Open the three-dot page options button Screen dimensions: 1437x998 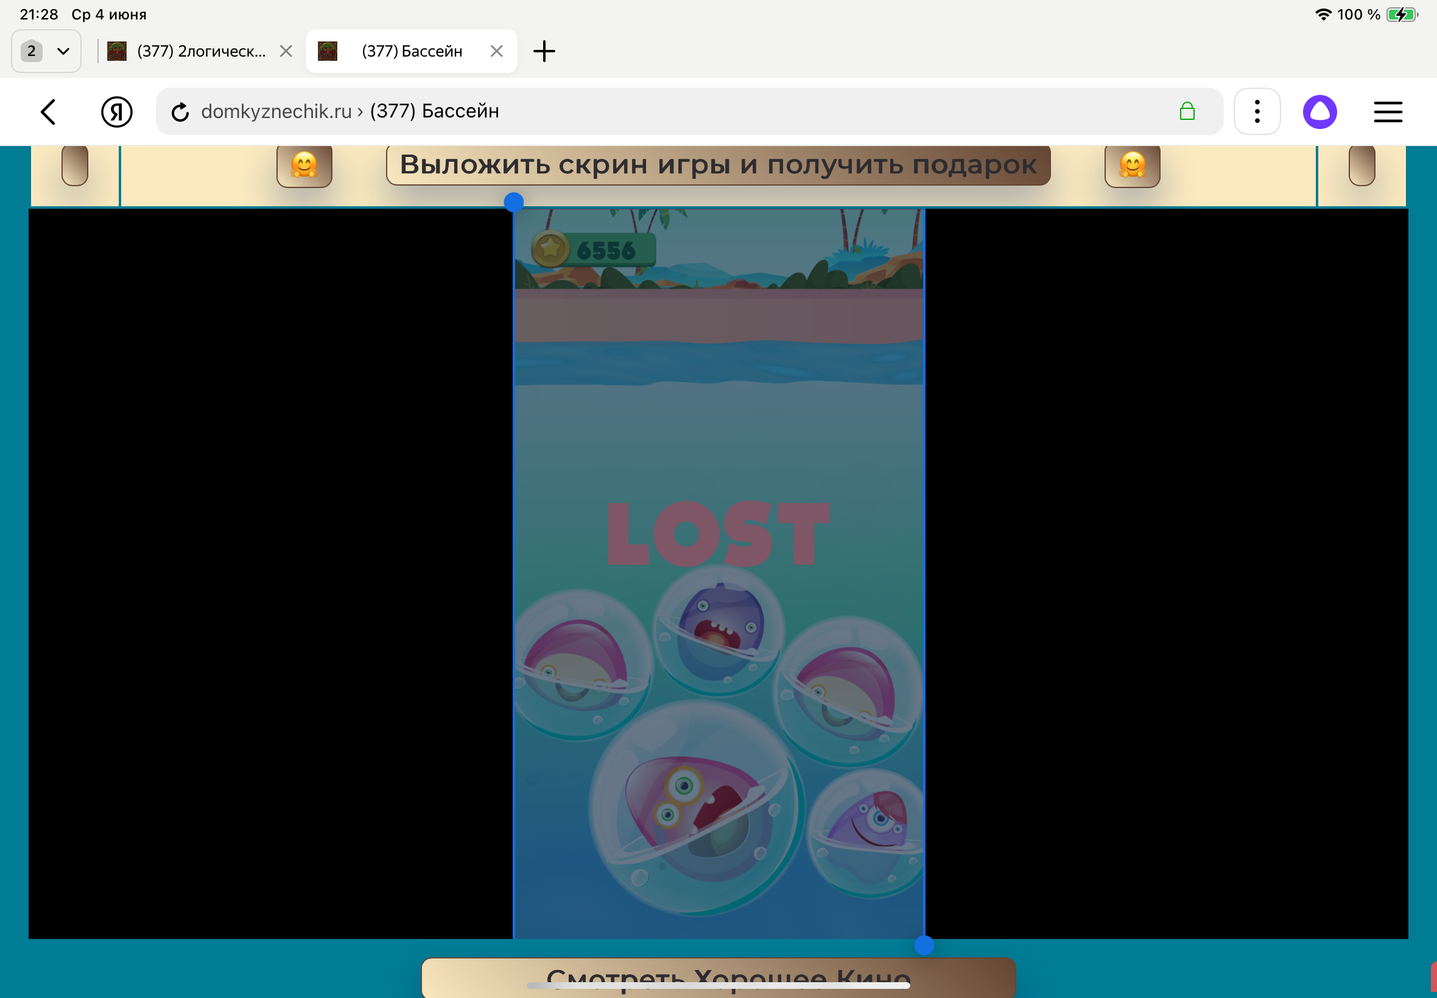[x=1257, y=111]
